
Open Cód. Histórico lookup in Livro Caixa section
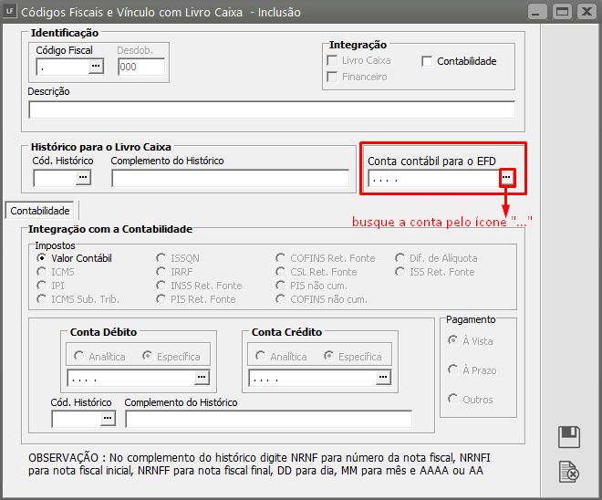[x=83, y=178]
